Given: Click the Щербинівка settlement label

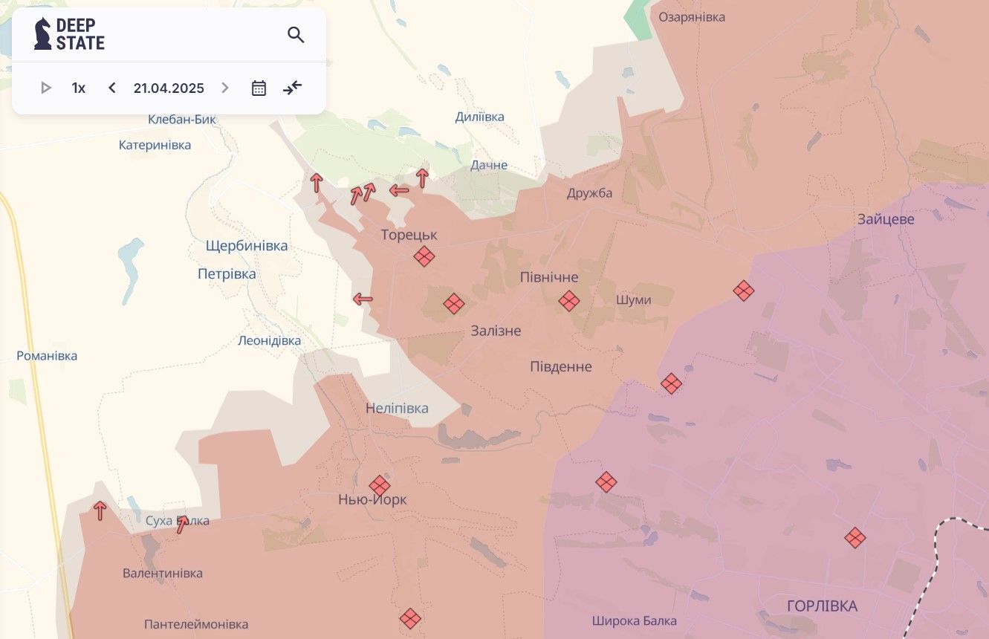Looking at the screenshot, I should point(247,246).
